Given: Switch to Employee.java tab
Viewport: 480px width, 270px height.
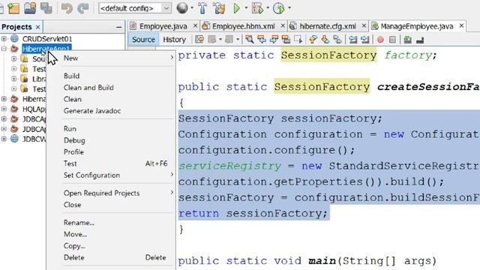Looking at the screenshot, I should click(x=163, y=26).
